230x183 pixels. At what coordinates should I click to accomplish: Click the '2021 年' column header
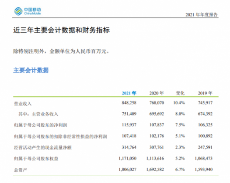point(129,93)
